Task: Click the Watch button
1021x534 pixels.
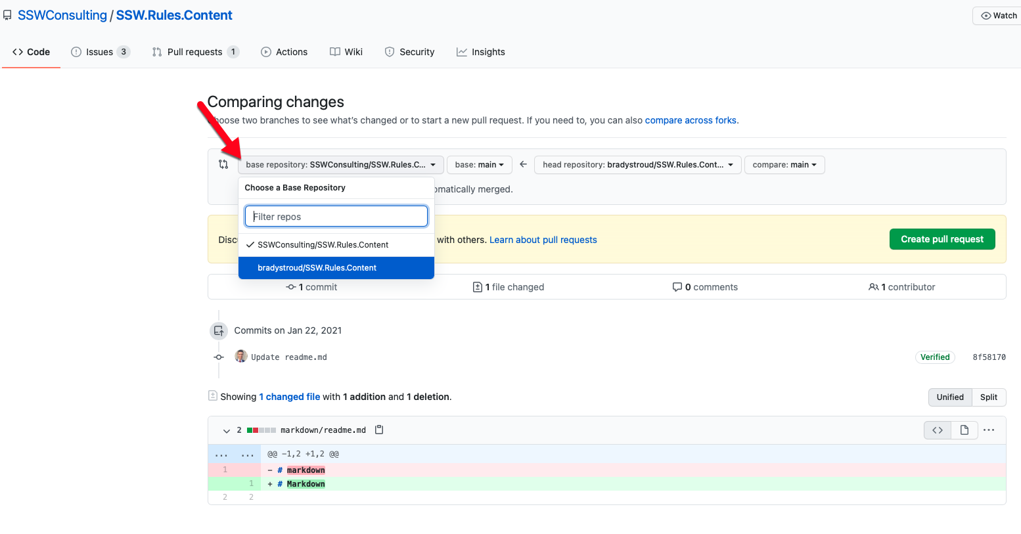Action: 998,16
